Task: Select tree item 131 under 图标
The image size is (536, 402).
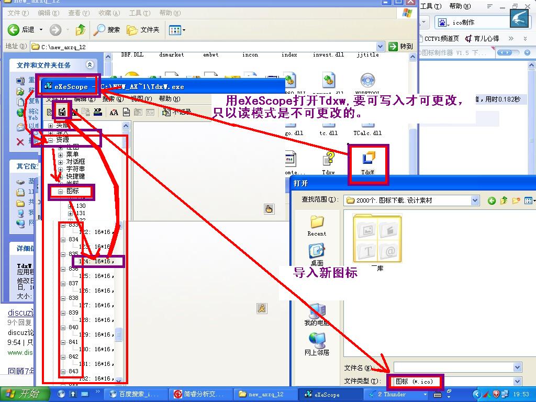Action: [81, 214]
